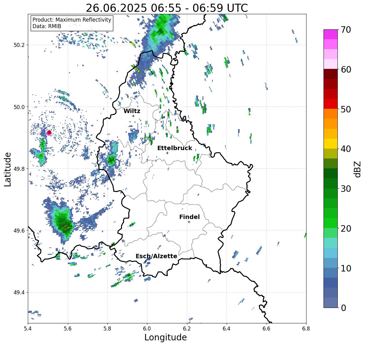This screenshot has width=365, height=345.
Task: Click the 49.6 latitude tick label
Action: 19,230
